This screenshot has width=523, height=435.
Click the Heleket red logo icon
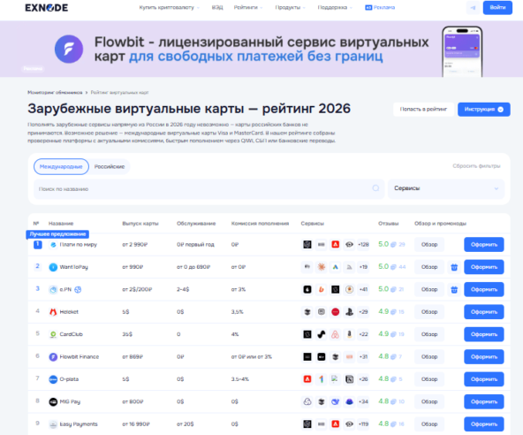53,312
